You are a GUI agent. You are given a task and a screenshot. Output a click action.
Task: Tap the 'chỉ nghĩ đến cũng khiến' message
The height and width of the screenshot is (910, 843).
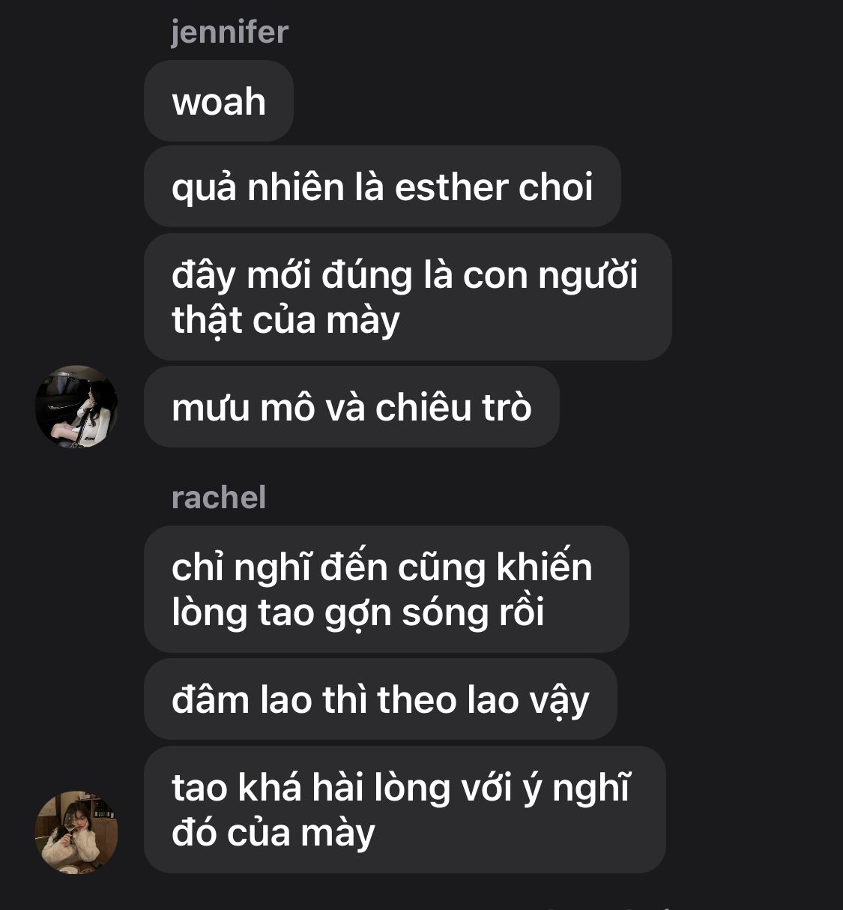[387, 589]
